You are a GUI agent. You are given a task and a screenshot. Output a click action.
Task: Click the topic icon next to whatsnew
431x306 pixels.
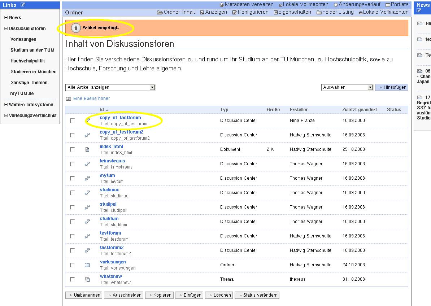(87, 279)
